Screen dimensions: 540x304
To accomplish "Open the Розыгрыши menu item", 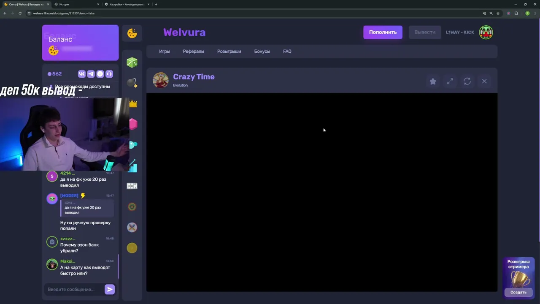I will [x=229, y=52].
